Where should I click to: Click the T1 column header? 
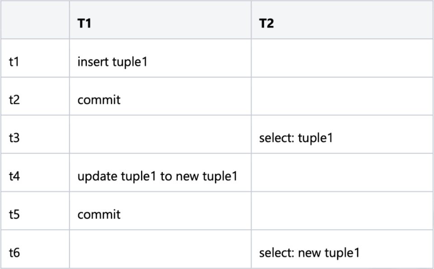pyautogui.click(x=85, y=23)
